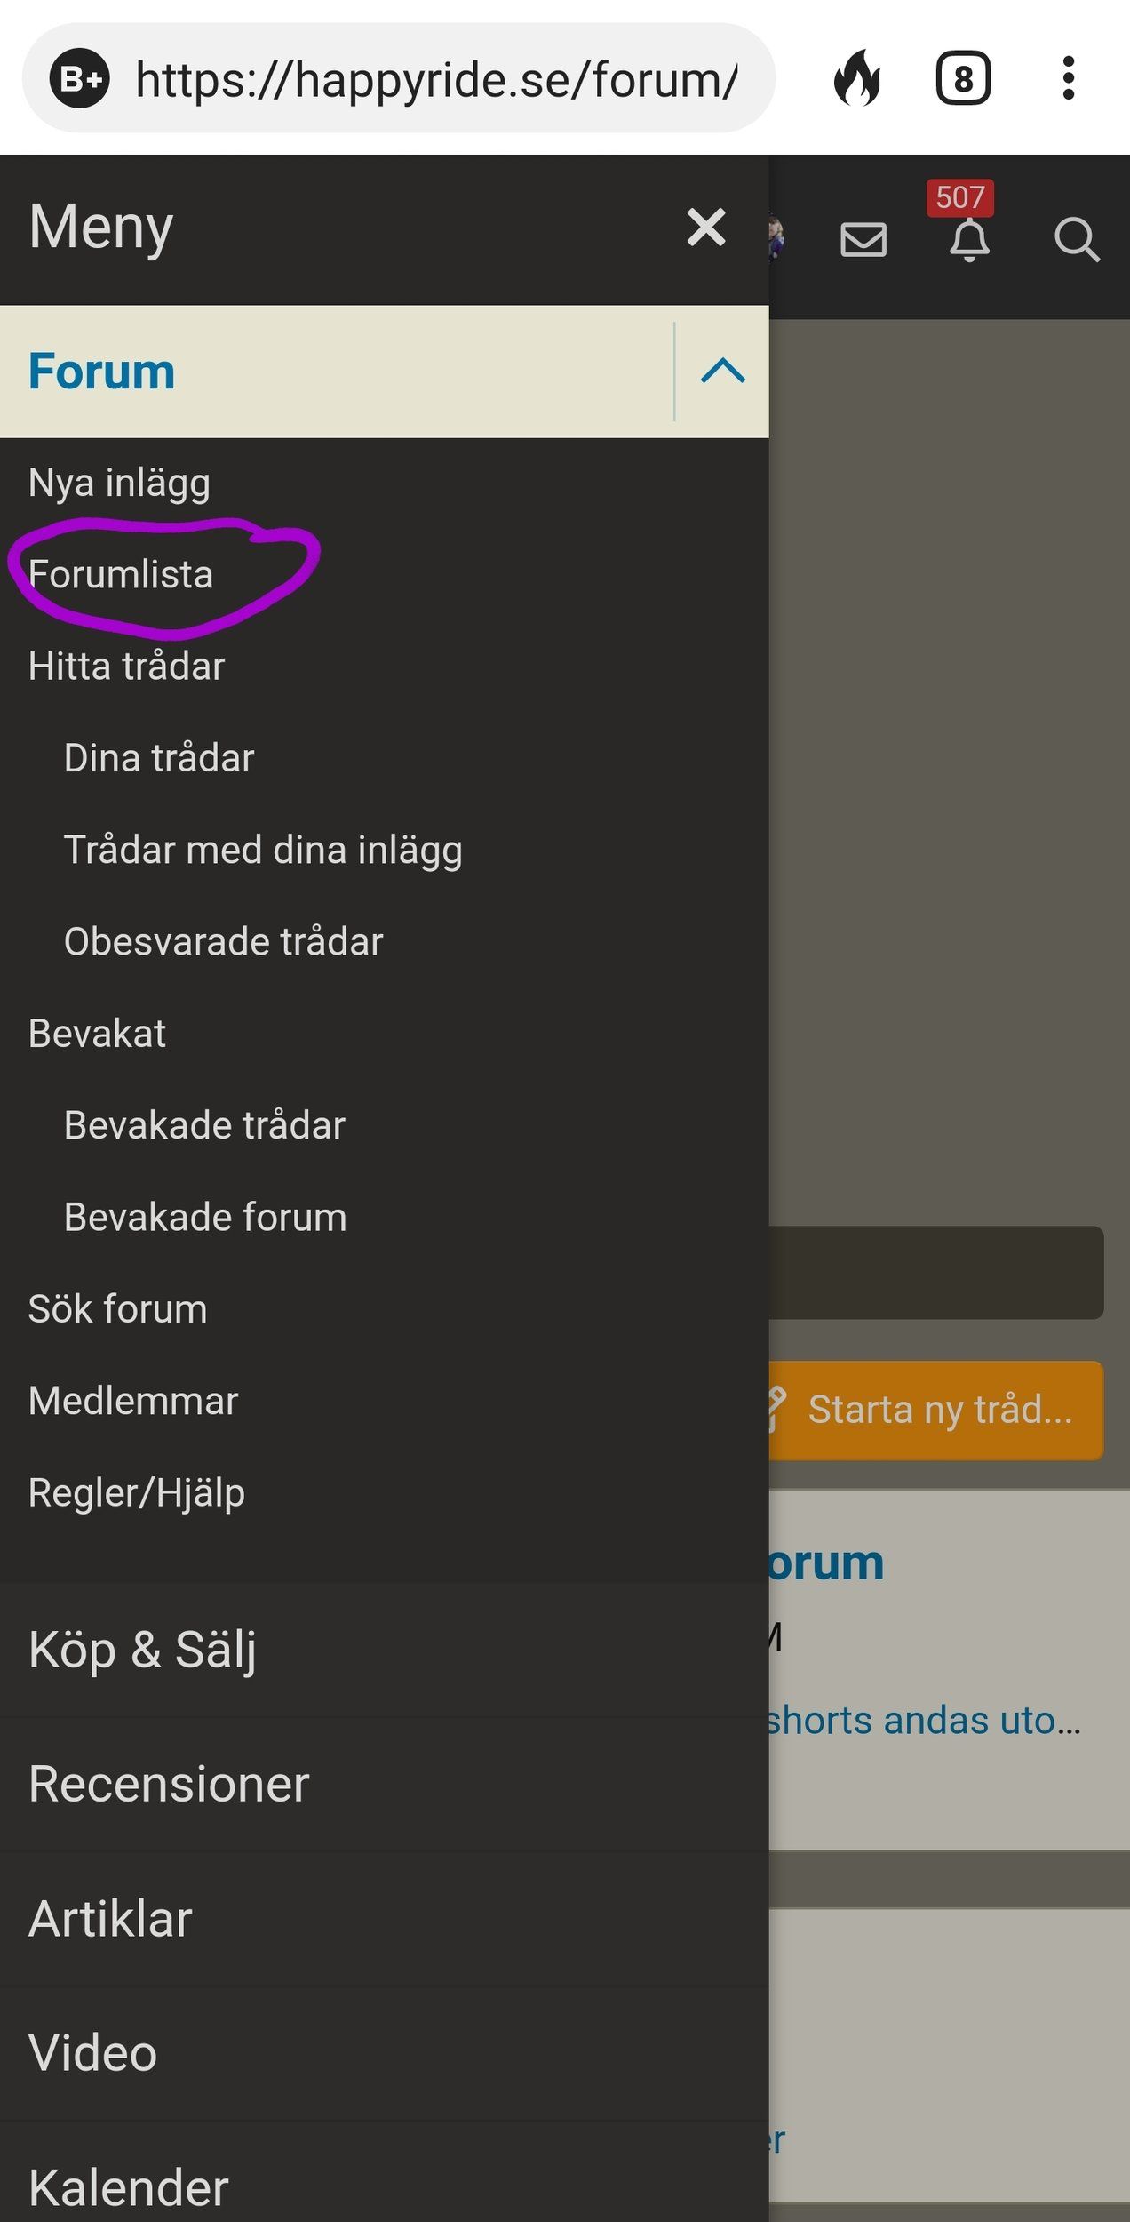This screenshot has height=2222, width=1130.
Task: Open Forumlista in the menu
Action: tap(121, 574)
